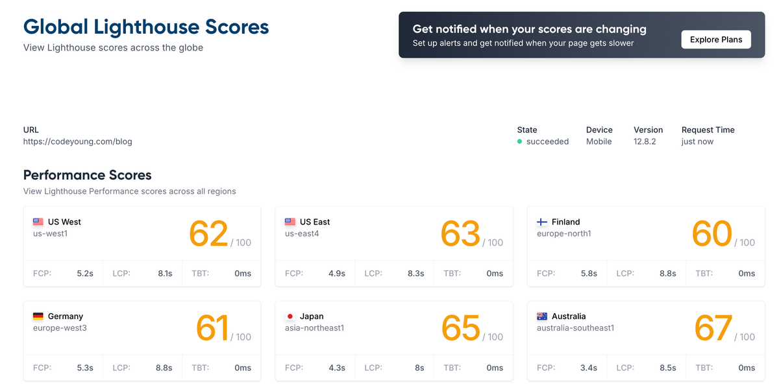The height and width of the screenshot is (391, 779).
Task: Click the Finland performance score 60
Action: point(712,234)
